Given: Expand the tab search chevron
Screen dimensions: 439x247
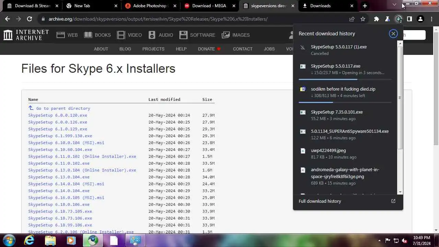Looking at the screenshot, I should click(394, 5).
